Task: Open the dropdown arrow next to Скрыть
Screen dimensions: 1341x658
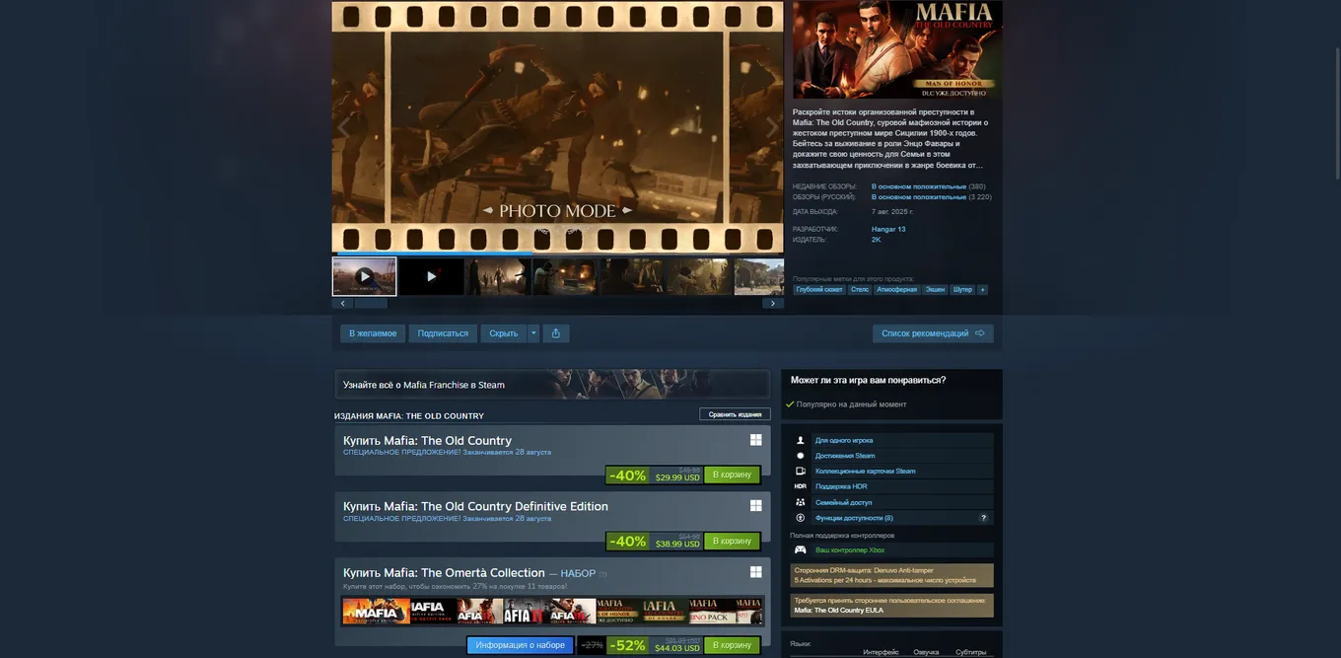Action: [533, 333]
